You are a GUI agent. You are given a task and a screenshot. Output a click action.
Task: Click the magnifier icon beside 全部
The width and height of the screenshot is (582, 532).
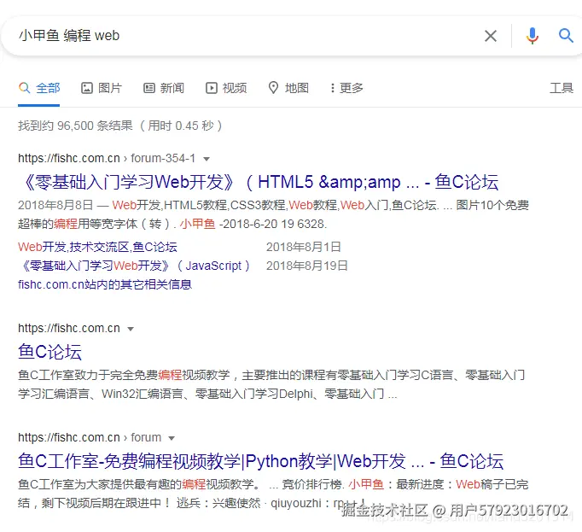[x=24, y=88]
